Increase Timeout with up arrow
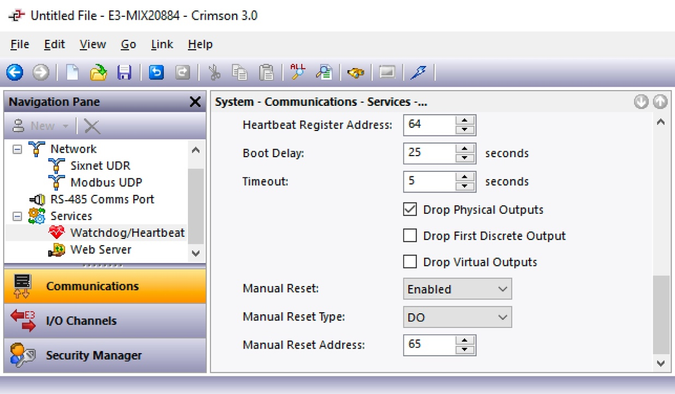This screenshot has height=394, width=675. pyautogui.click(x=465, y=176)
